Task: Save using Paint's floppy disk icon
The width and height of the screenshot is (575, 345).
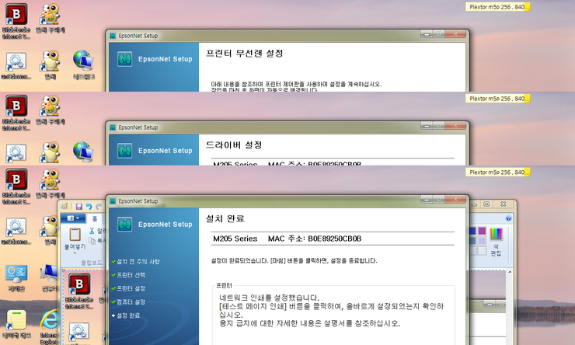Action: click(x=78, y=206)
